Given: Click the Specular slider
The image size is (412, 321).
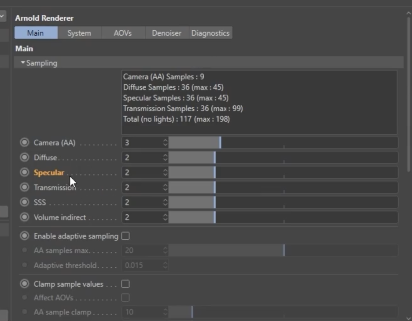Looking at the screenshot, I should pyautogui.click(x=283, y=173).
